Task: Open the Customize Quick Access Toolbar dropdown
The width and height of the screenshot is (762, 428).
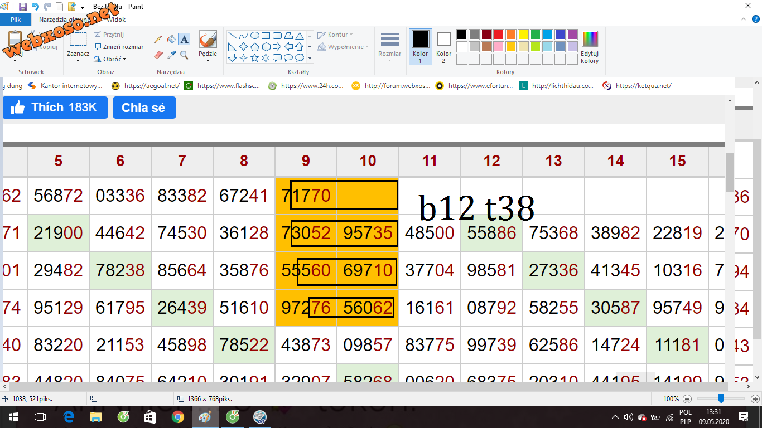Action: [x=82, y=7]
